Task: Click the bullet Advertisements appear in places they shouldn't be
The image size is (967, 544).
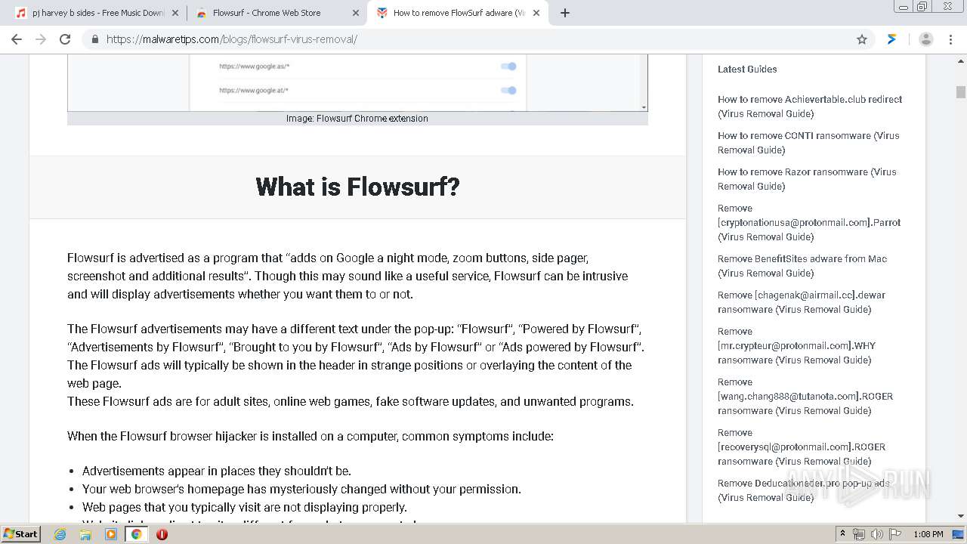Action: (x=217, y=471)
